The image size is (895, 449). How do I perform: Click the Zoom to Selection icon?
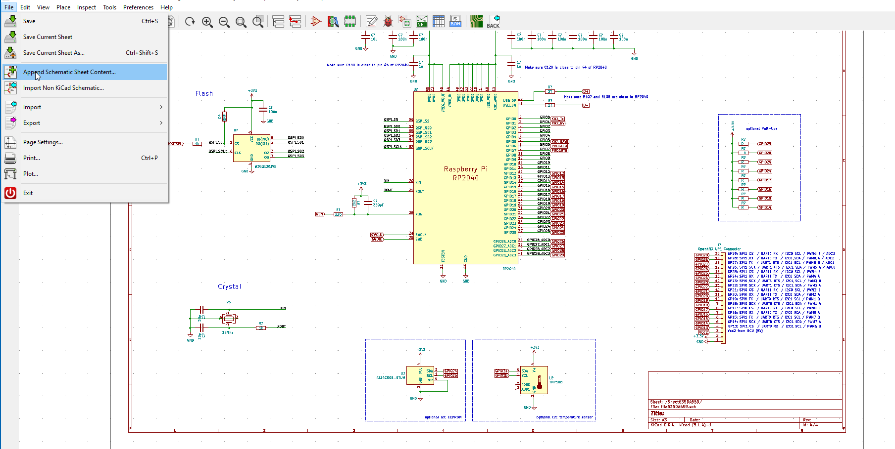tap(258, 21)
